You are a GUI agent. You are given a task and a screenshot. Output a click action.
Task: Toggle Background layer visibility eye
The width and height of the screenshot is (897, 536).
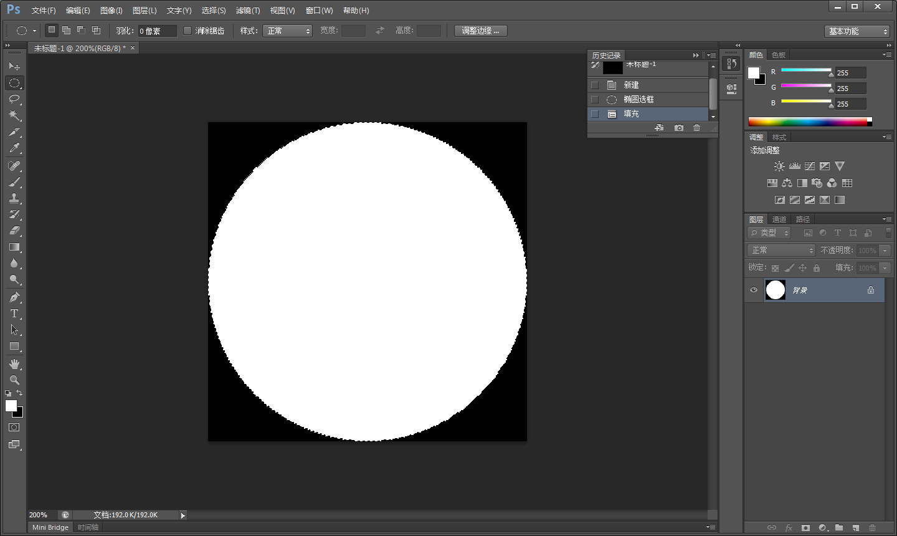pyautogui.click(x=754, y=290)
